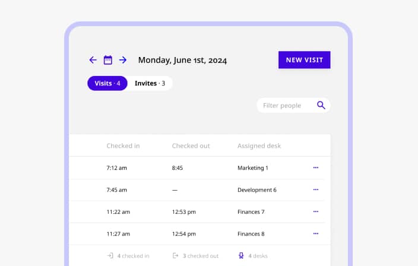Viewport: 418px width, 266px height.
Task: Switch to the Visits tab
Action: [x=107, y=84]
